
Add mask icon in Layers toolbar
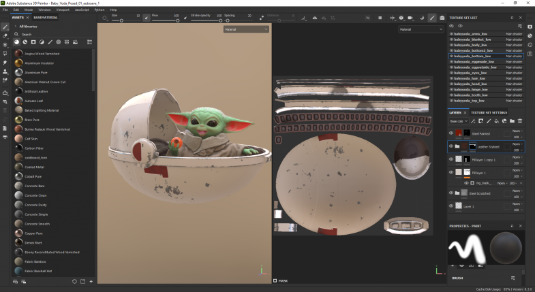(x=480, y=121)
